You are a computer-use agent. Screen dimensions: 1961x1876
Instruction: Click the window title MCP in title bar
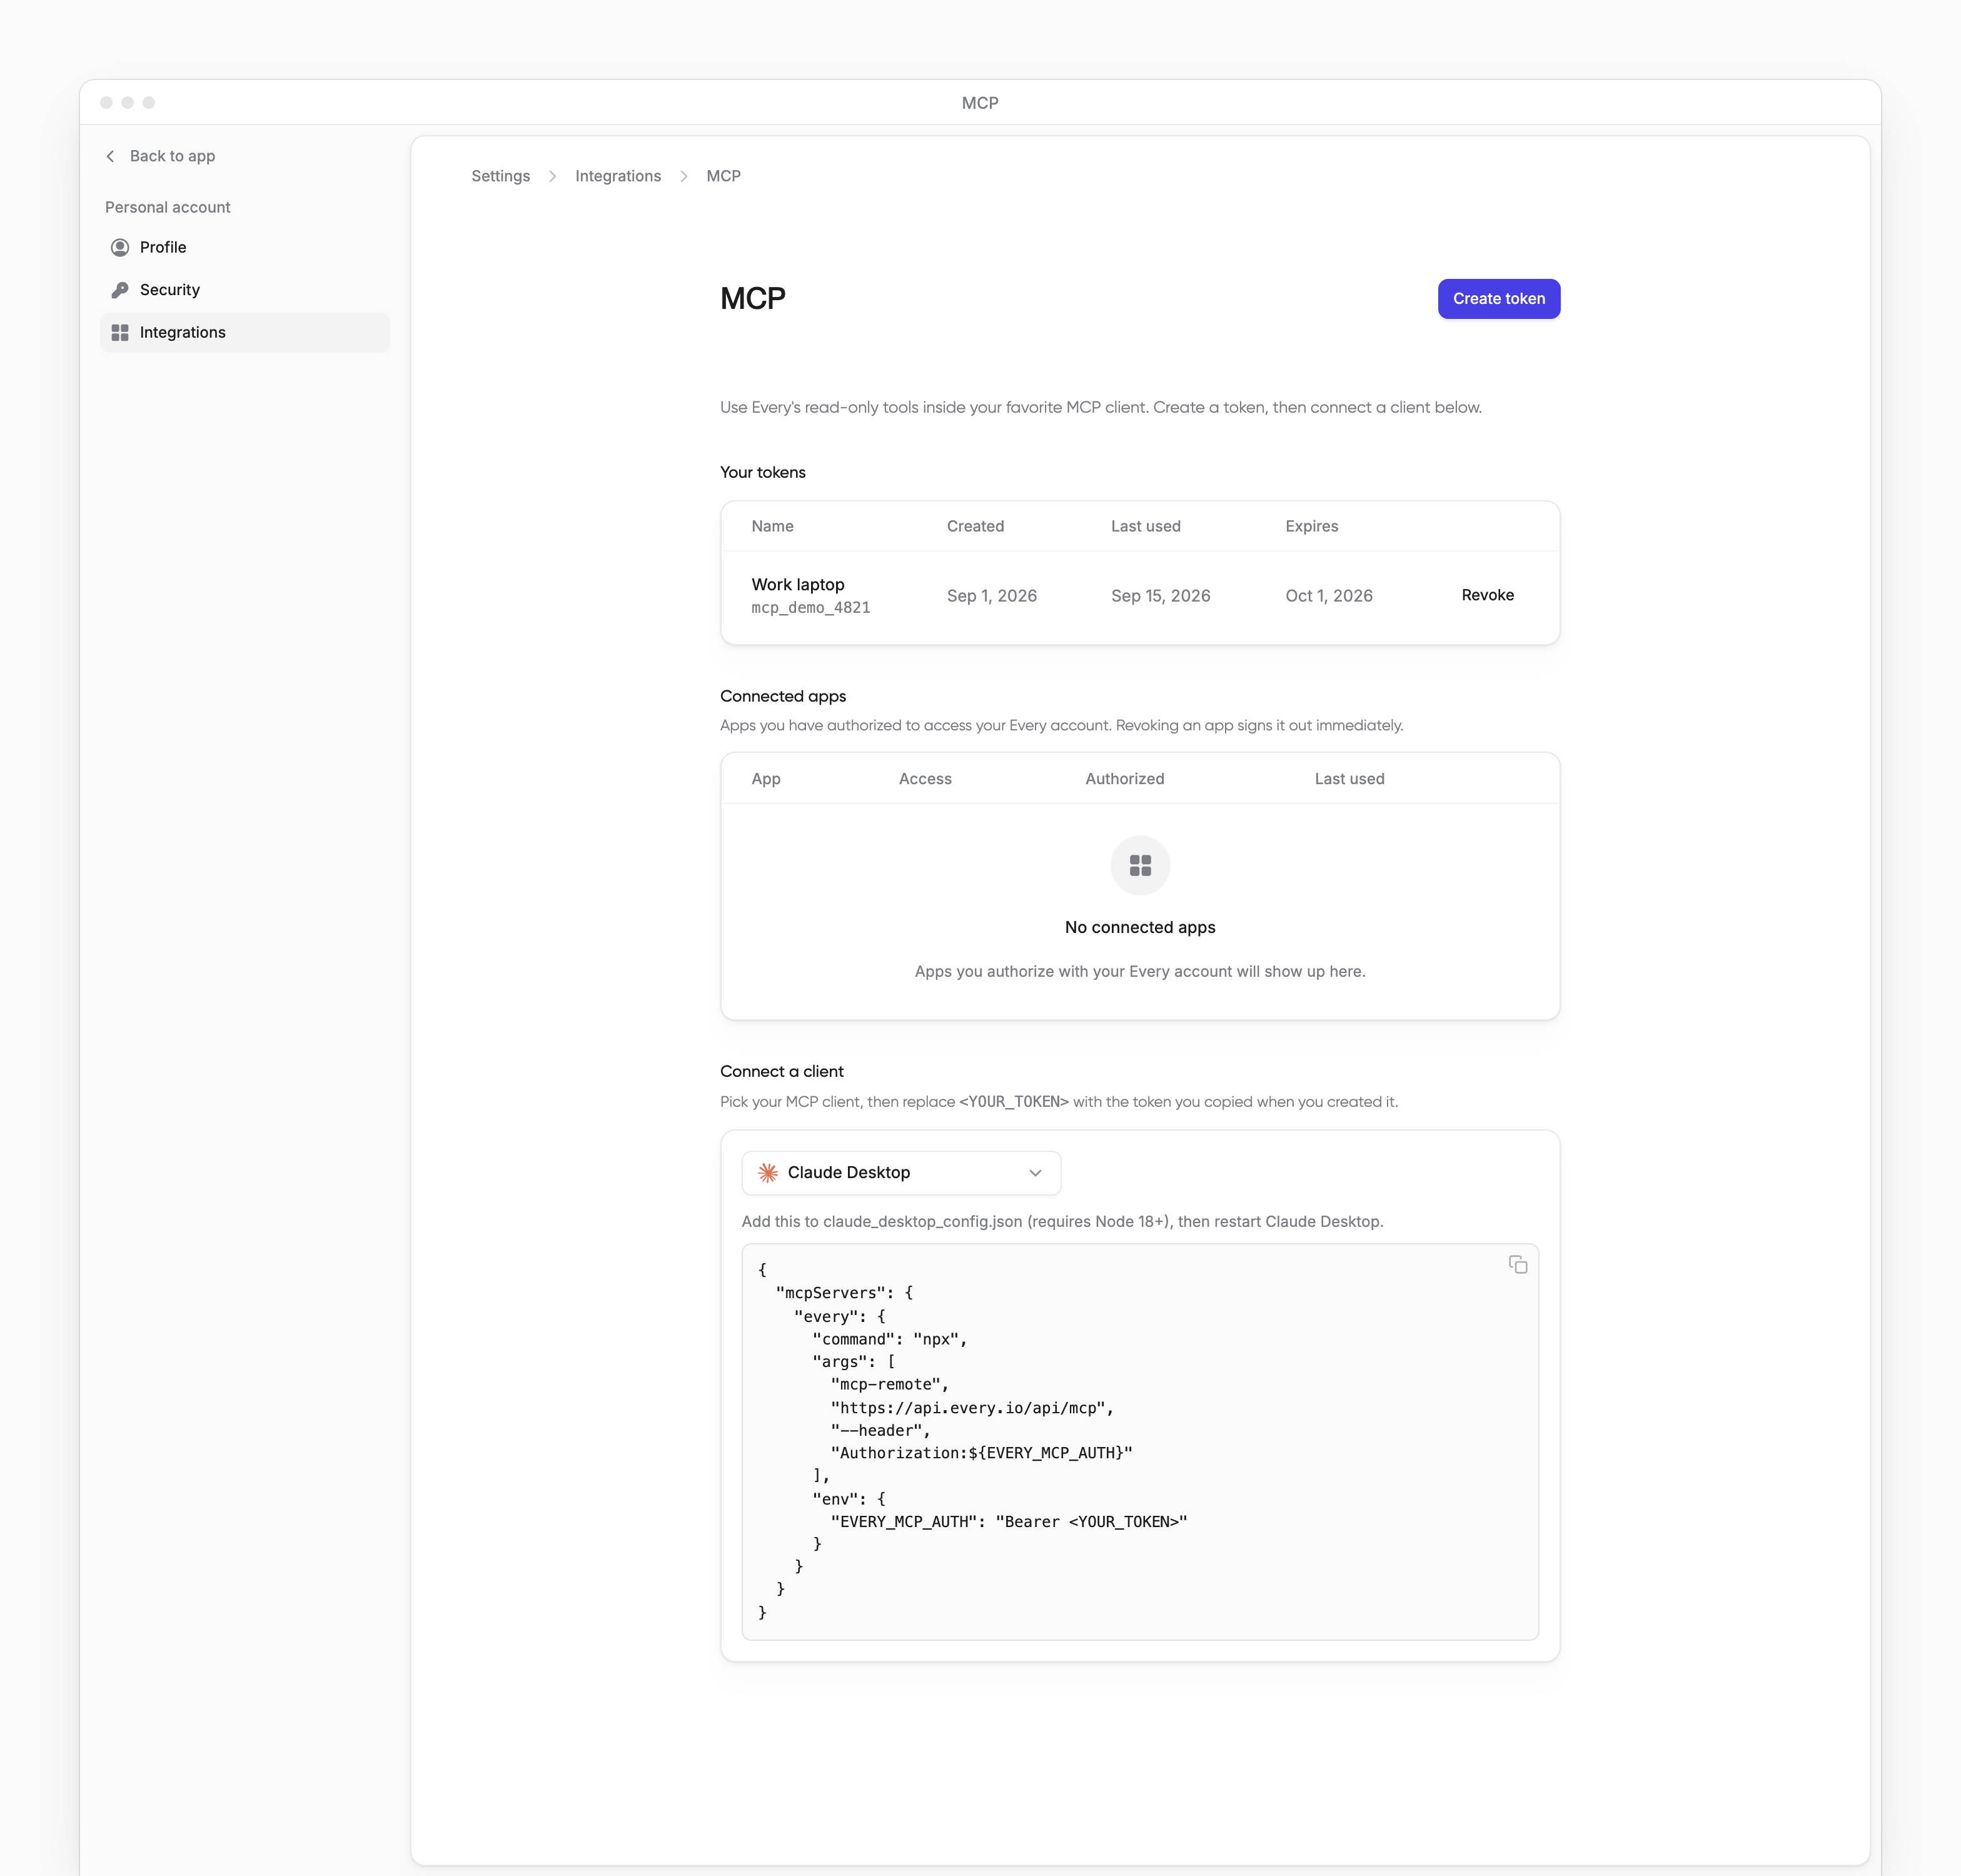(x=980, y=103)
